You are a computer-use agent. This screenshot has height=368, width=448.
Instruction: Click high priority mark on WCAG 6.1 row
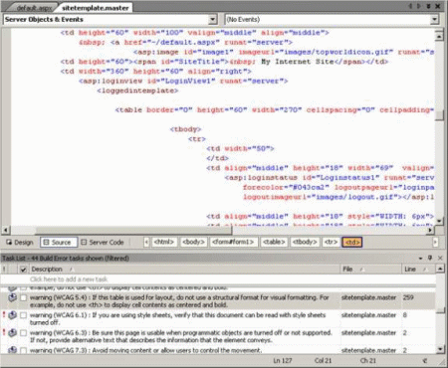(x=4, y=314)
